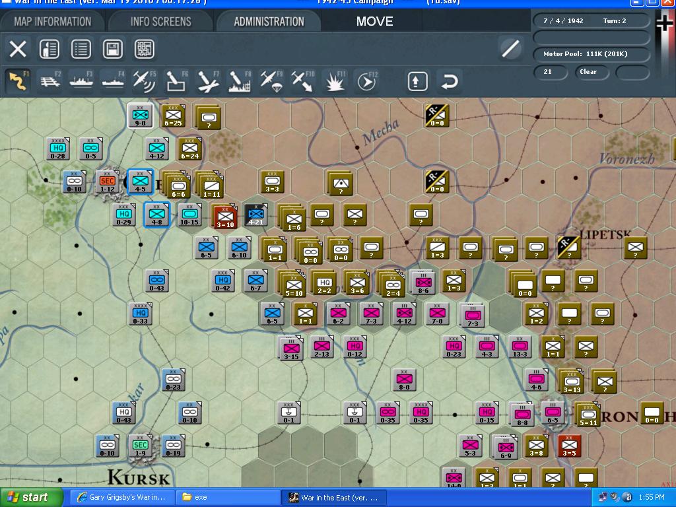Select the highlighted 4-8 infantry counter
Screen dimensions: 676x507
pyautogui.click(x=156, y=215)
